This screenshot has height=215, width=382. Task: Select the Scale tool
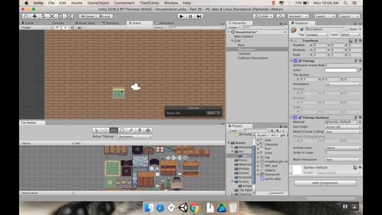pyautogui.click(x=52, y=16)
